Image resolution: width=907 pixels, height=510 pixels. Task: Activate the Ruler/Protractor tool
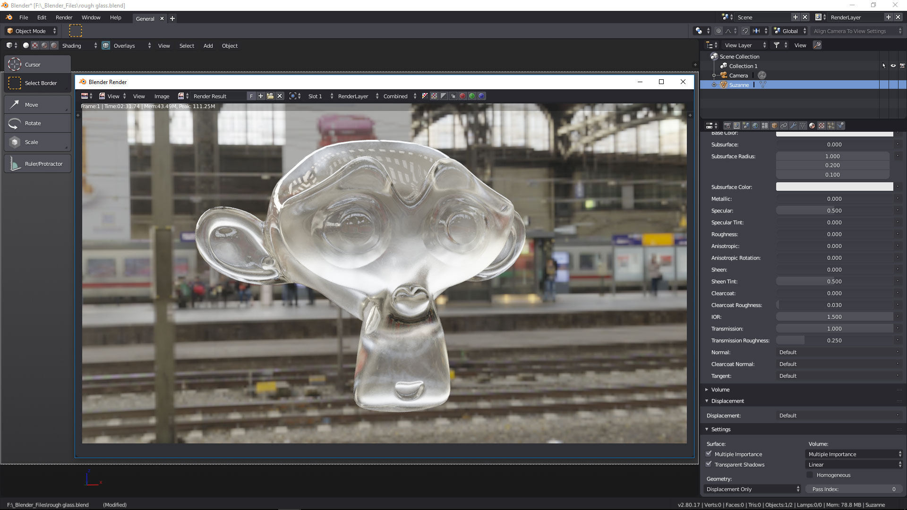(x=37, y=164)
